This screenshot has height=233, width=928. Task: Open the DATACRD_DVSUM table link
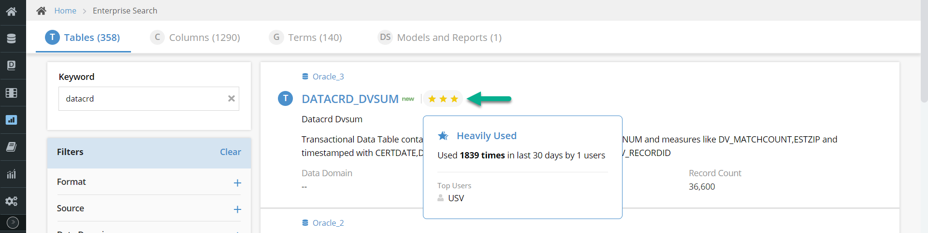350,99
